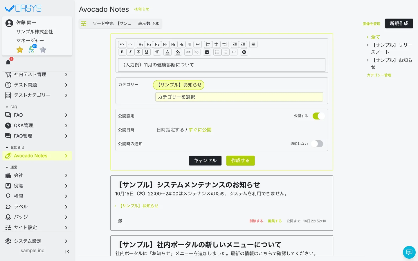The height and width of the screenshot is (261, 418).
Task: Toggle italic formatting
Action: click(x=130, y=52)
